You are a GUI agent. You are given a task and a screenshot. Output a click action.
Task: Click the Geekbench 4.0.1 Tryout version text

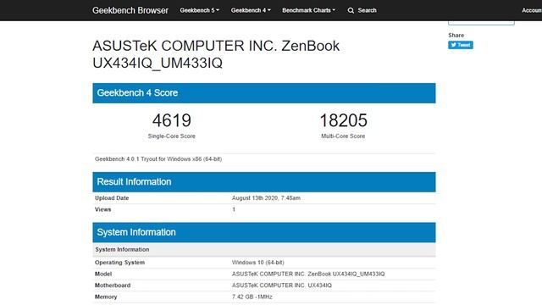pyautogui.click(x=158, y=159)
